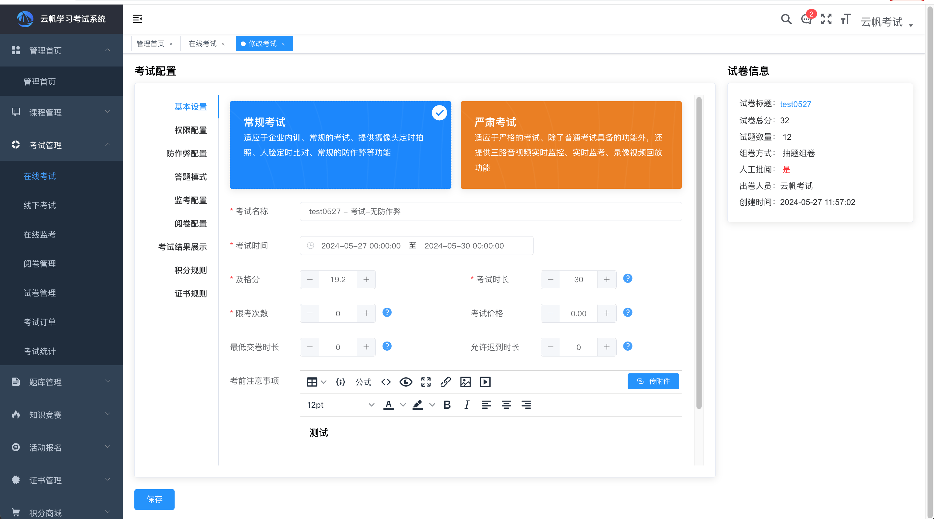Click the fullscreen expand icon
Screen dimensions: 934x519
click(825, 19)
